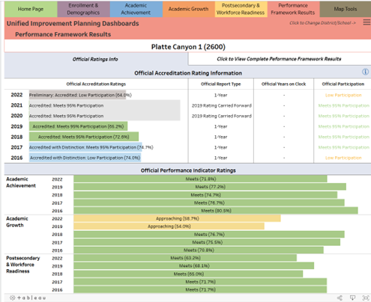The height and width of the screenshot is (302, 371).
Task: Click the info icon beside Accreditation Rating Information
Action: [365, 72]
